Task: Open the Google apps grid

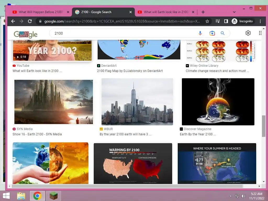Action: tap(260, 33)
